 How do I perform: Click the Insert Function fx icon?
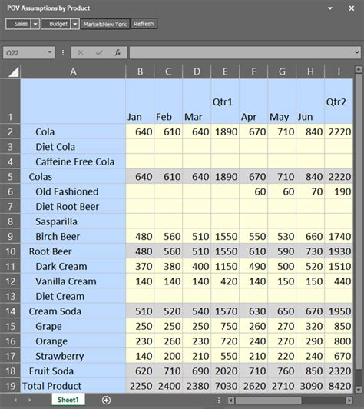pyautogui.click(x=117, y=53)
